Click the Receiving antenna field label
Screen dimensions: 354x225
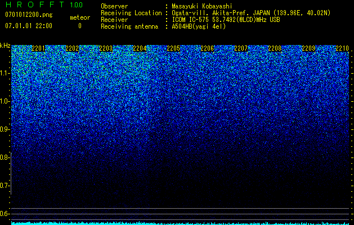(x=129, y=26)
